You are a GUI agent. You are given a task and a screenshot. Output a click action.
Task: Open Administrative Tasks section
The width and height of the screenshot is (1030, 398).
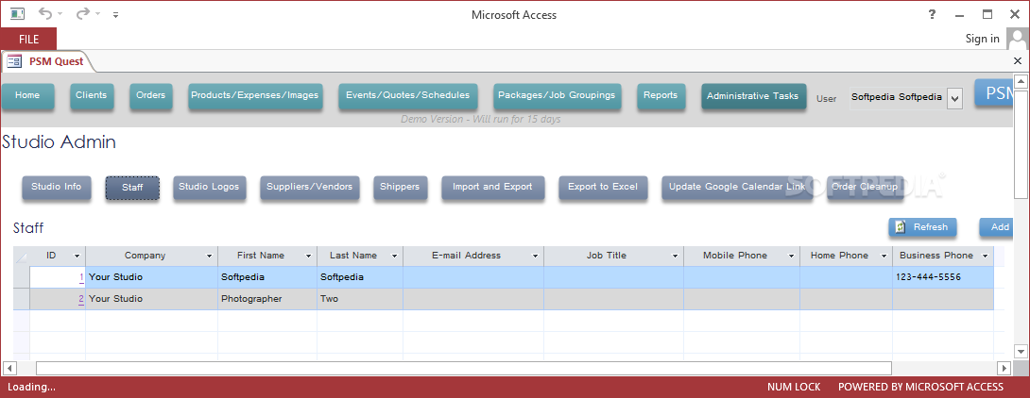point(753,96)
